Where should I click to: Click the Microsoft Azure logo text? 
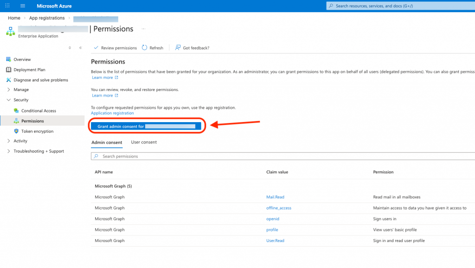[54, 6]
